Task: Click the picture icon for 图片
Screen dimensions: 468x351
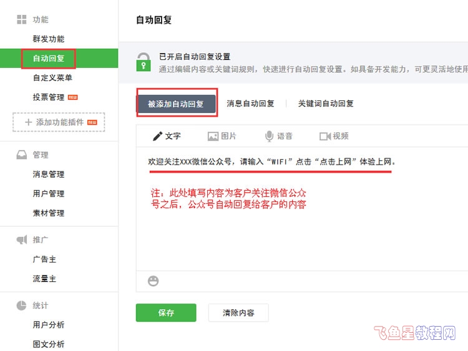Action: click(x=213, y=137)
